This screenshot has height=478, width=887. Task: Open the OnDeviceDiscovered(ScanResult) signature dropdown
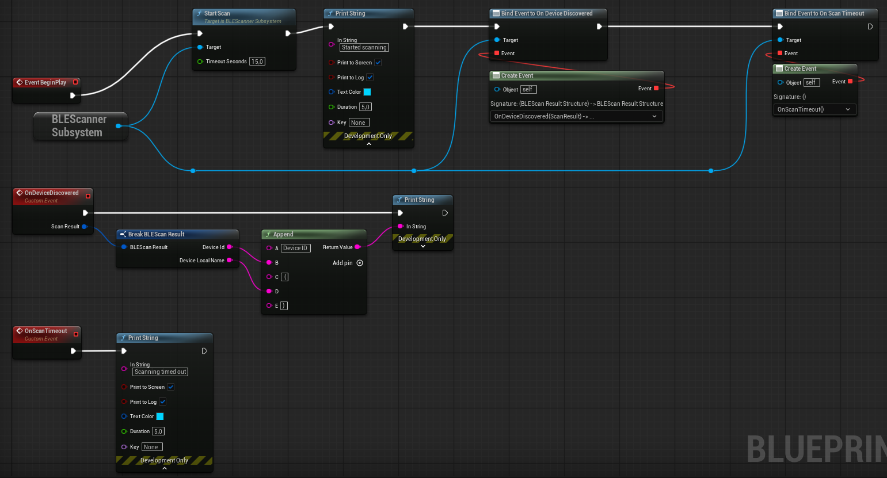click(x=576, y=116)
